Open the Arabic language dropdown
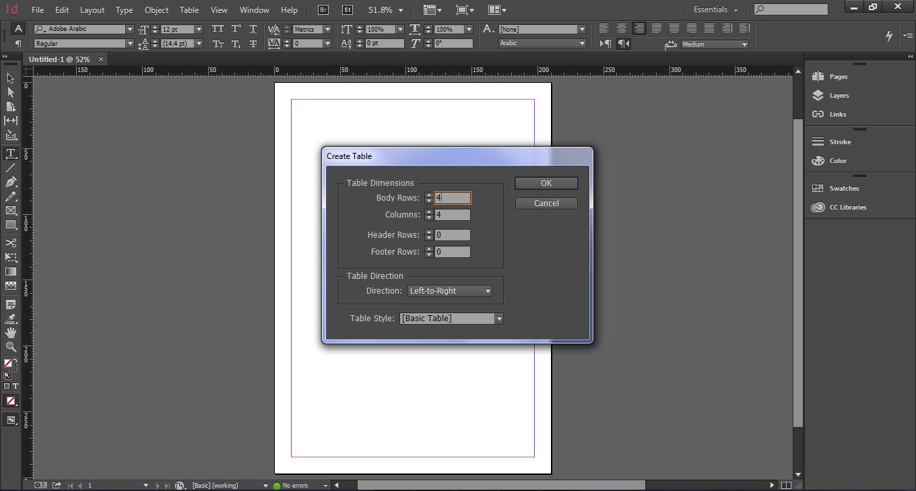 point(542,43)
